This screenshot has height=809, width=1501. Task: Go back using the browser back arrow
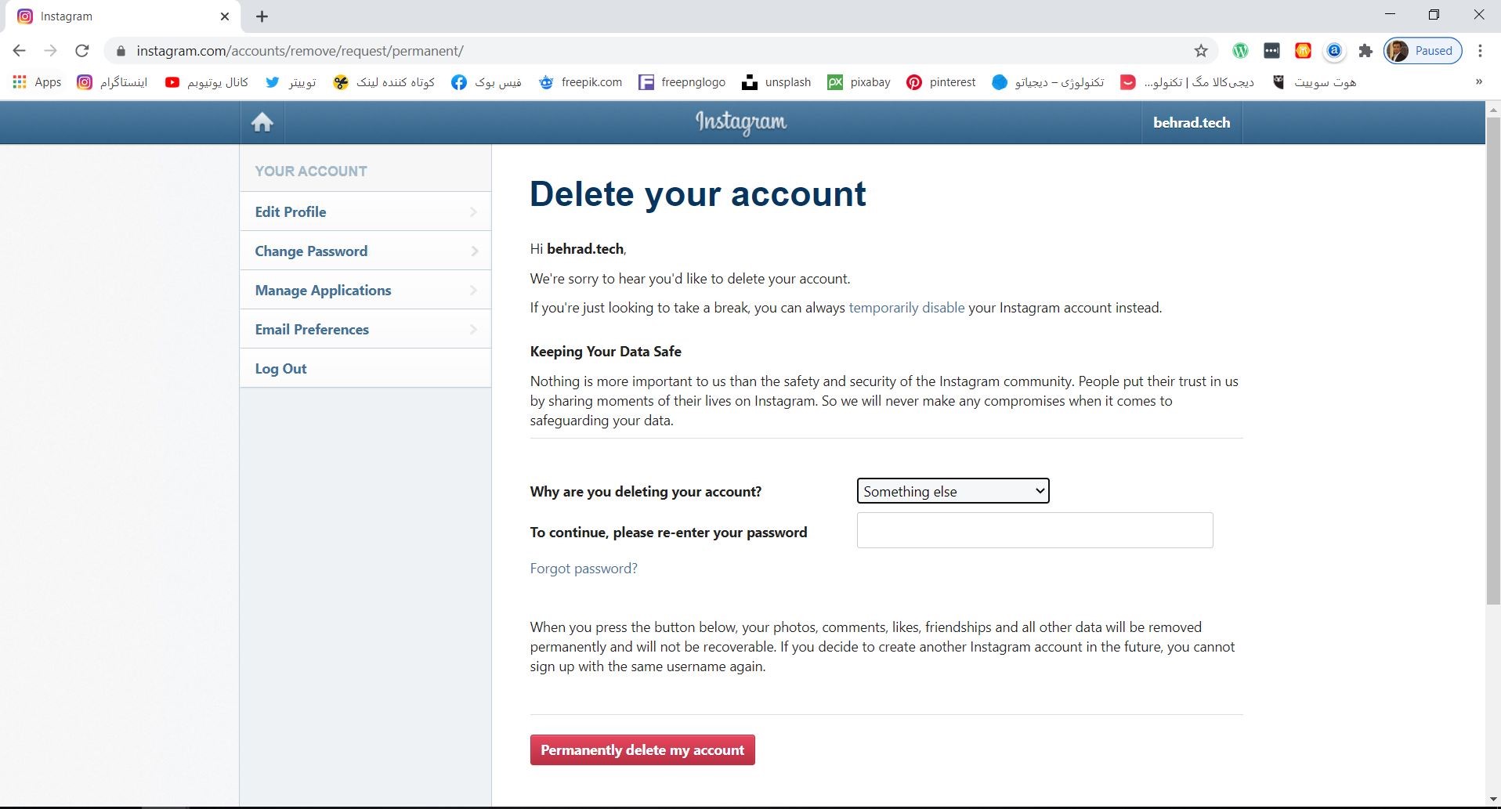[20, 51]
